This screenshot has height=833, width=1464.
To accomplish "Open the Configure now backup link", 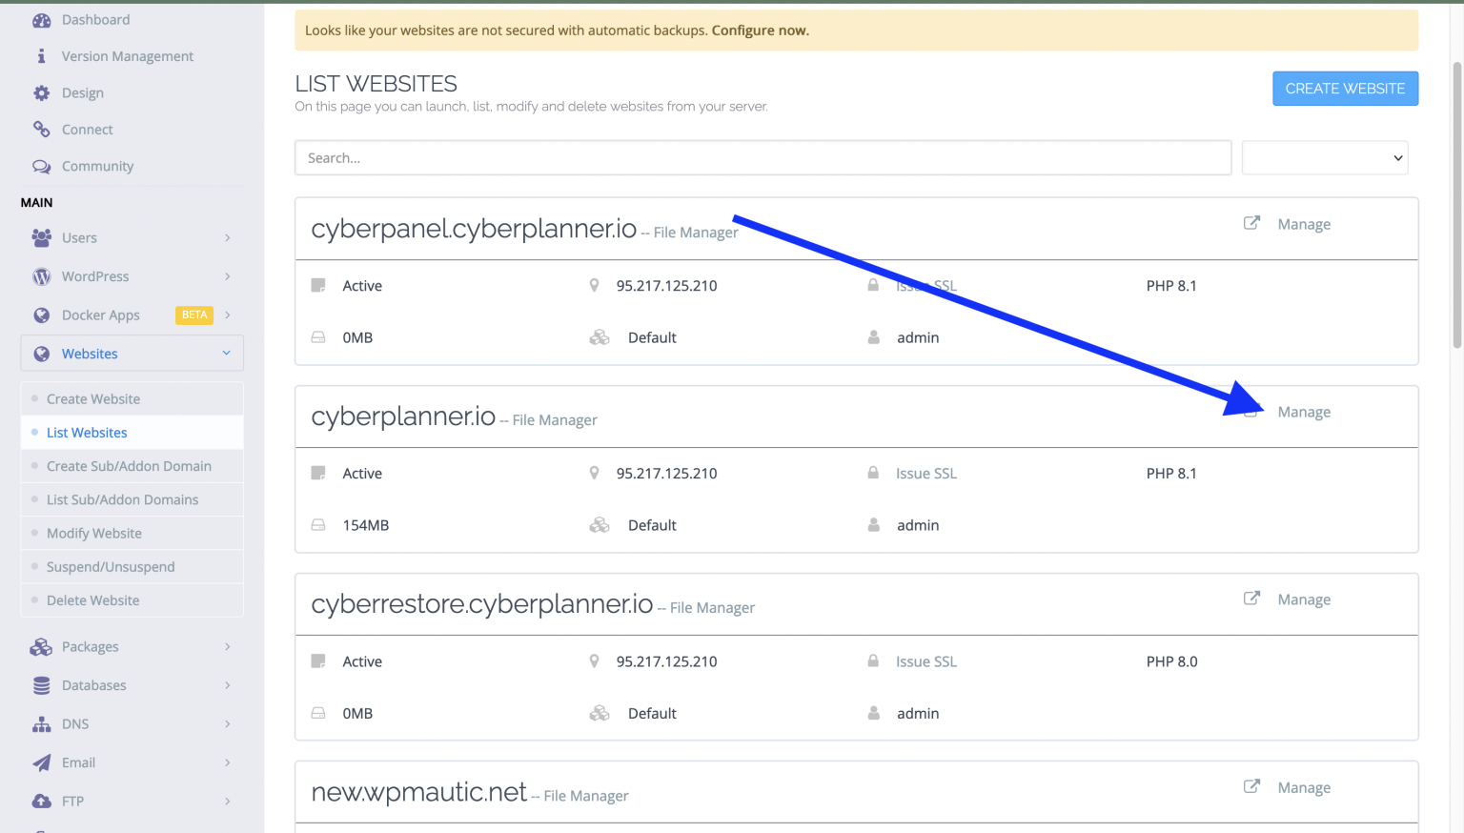I will click(760, 30).
